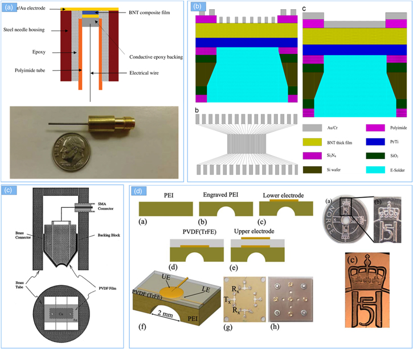Click the 'SMA Connector' label

[x=105, y=206]
